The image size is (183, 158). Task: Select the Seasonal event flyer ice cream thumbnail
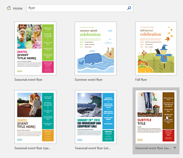click(x=35, y=48)
